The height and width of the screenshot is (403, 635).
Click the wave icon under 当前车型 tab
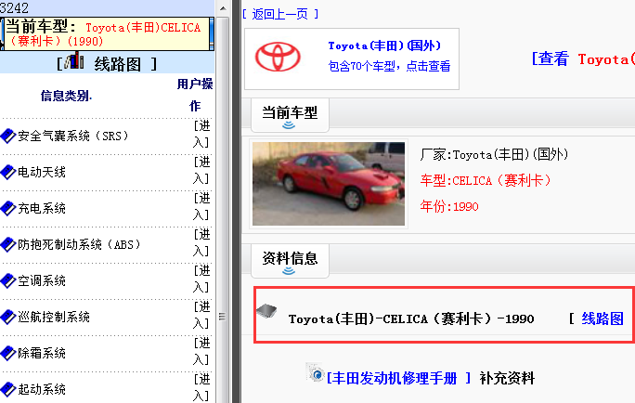(x=289, y=125)
